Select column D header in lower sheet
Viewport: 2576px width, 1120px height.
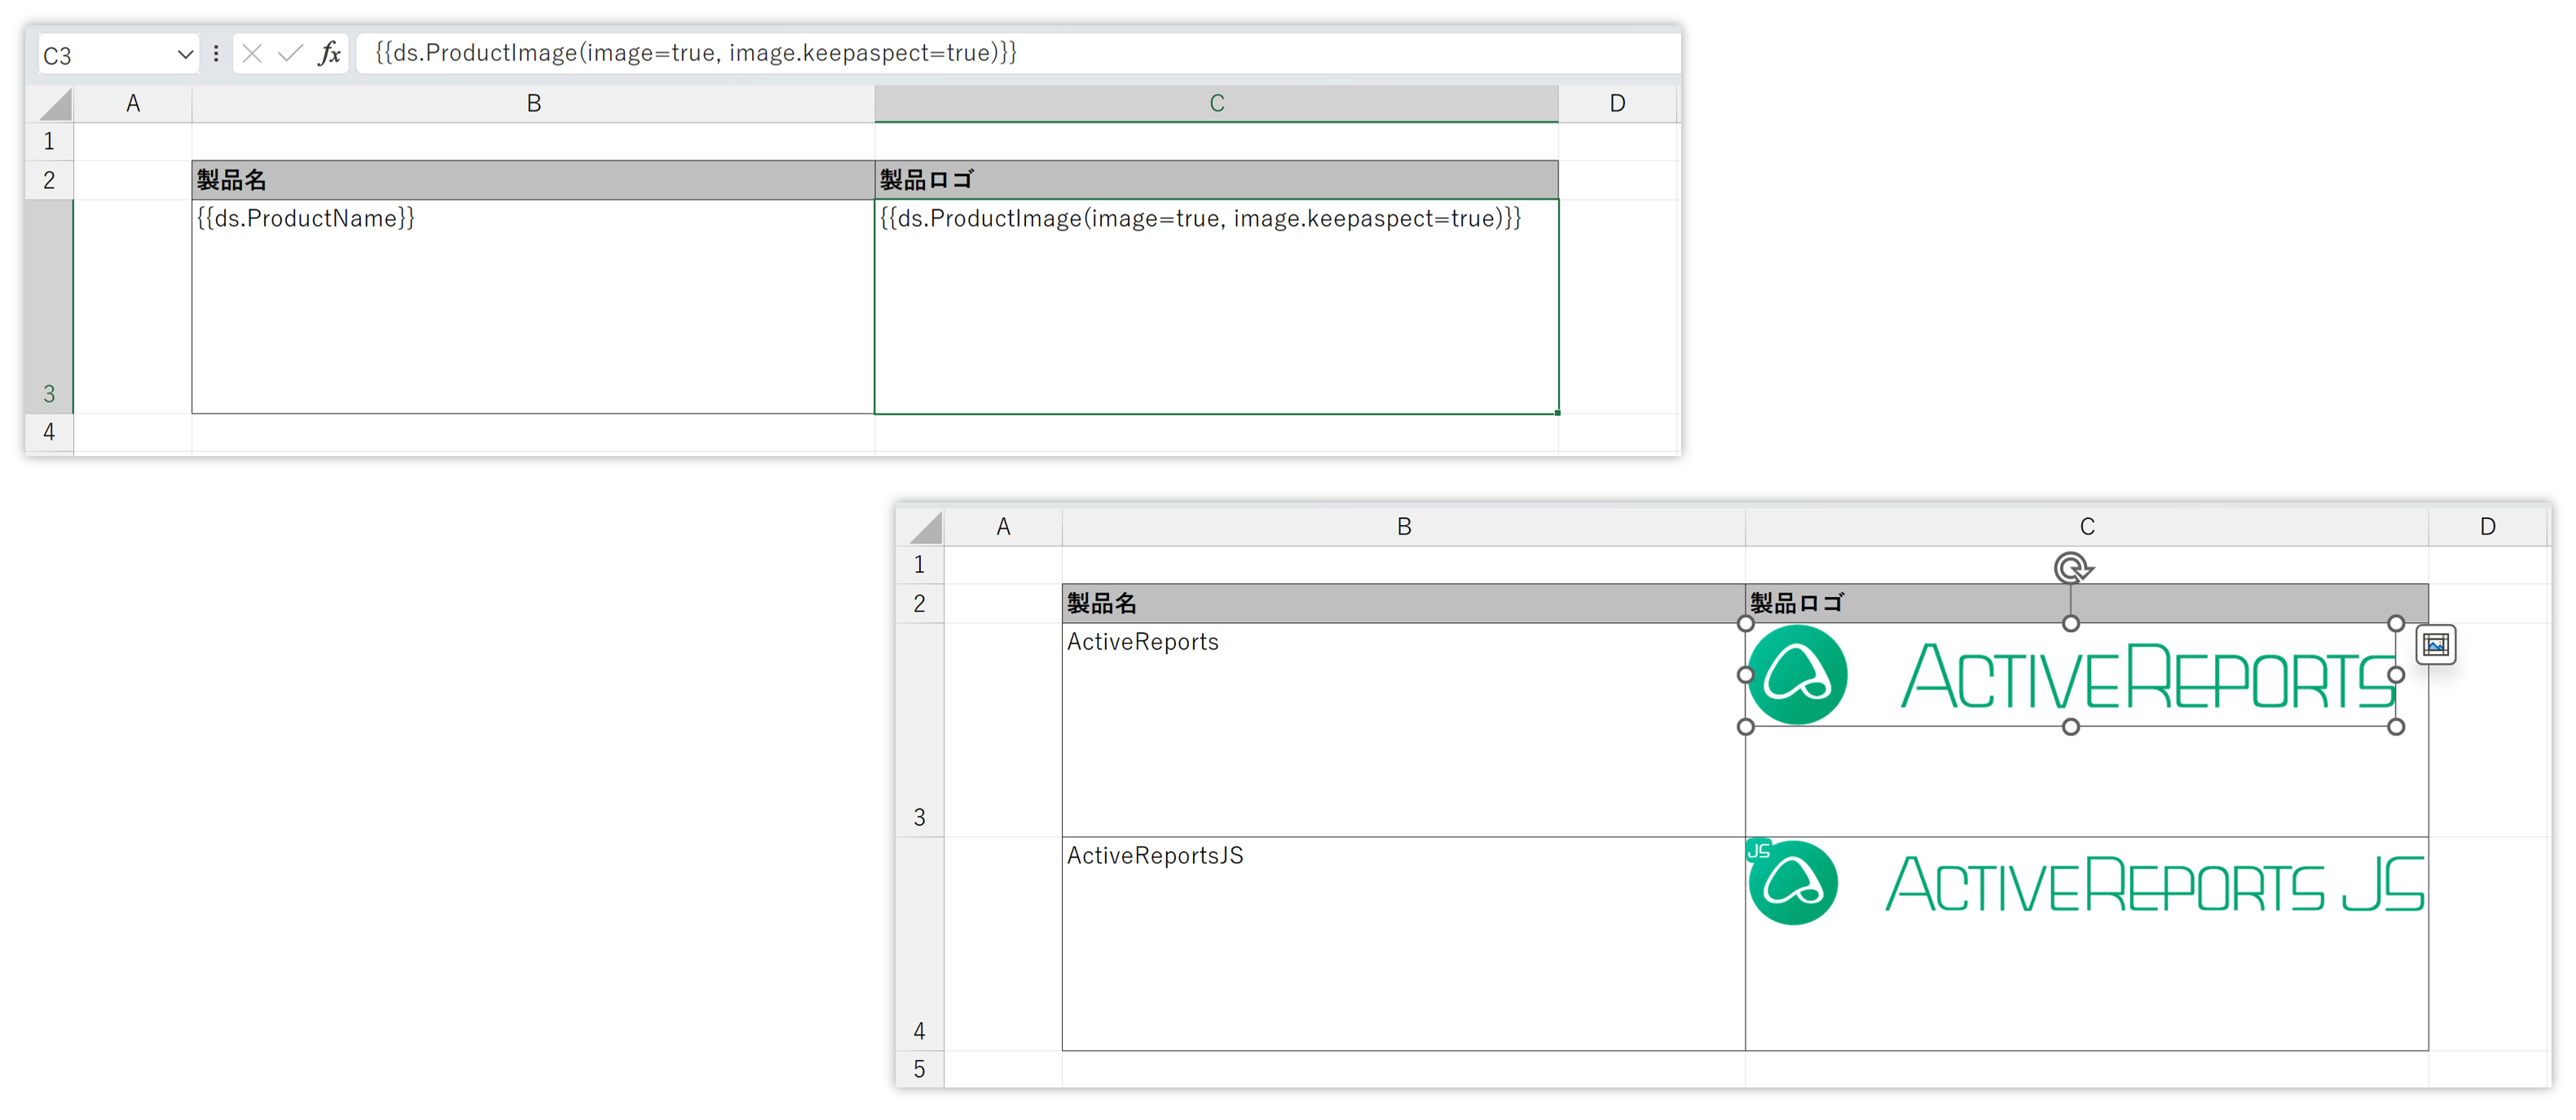point(2488,528)
